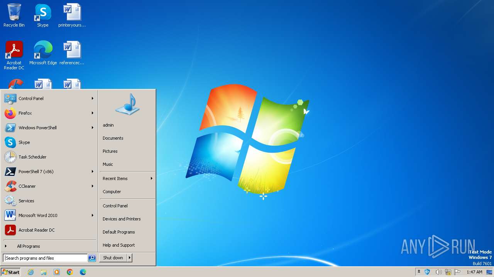Open Microsoft Edge desktop shortcut
The width and height of the screenshot is (494, 277).
pyautogui.click(x=43, y=53)
